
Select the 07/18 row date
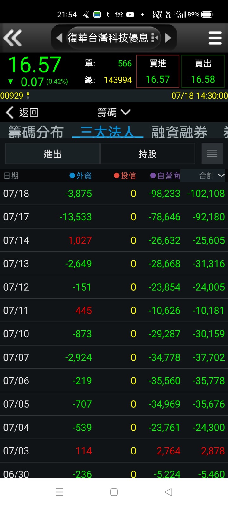click(x=16, y=194)
